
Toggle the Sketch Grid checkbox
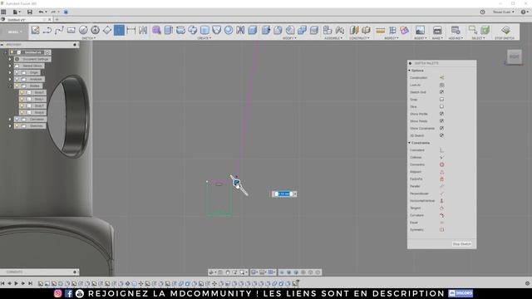tap(441, 92)
